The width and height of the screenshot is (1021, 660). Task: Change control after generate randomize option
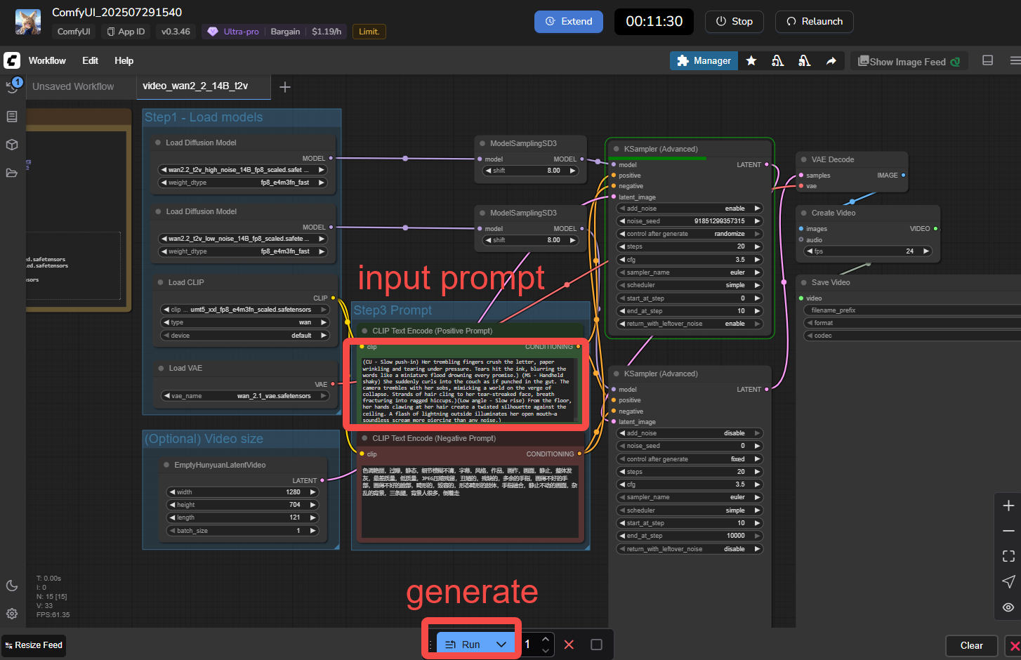click(690, 234)
